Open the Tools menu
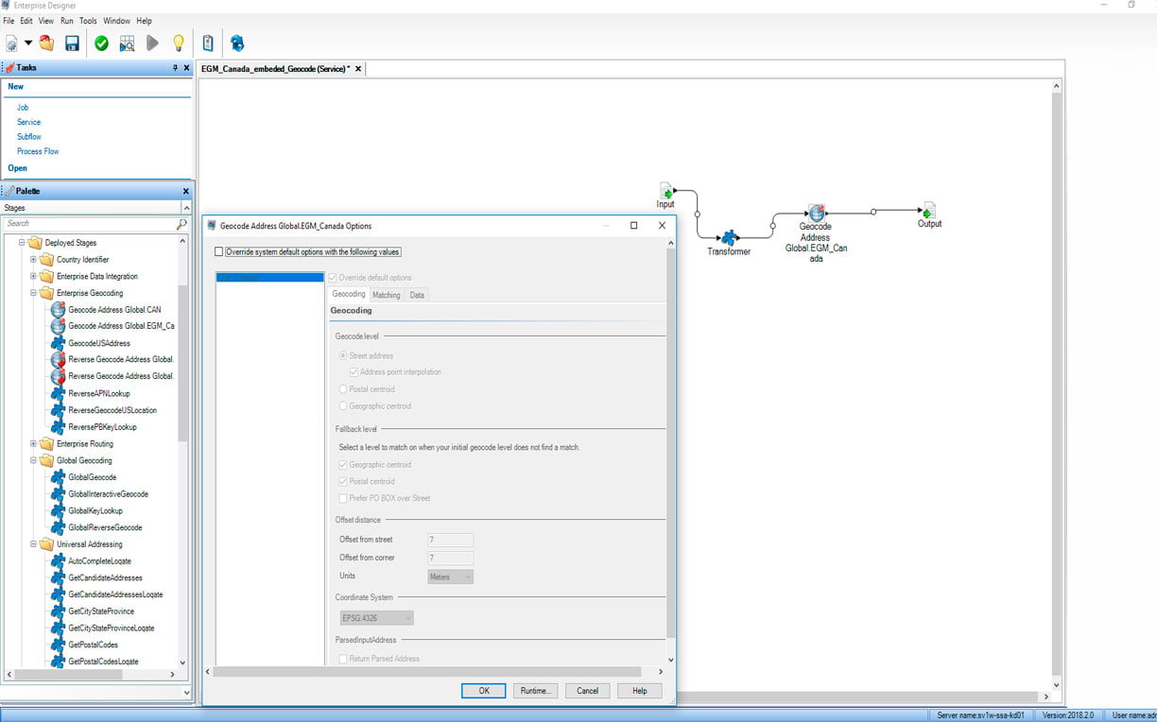 [88, 20]
